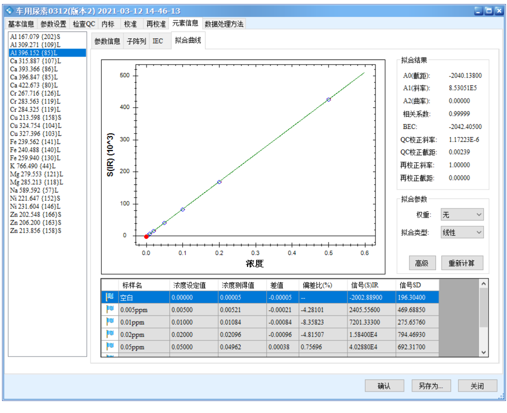507x413 pixels.
Task: Open the 拟合类型 dropdown
Action: 461,232
